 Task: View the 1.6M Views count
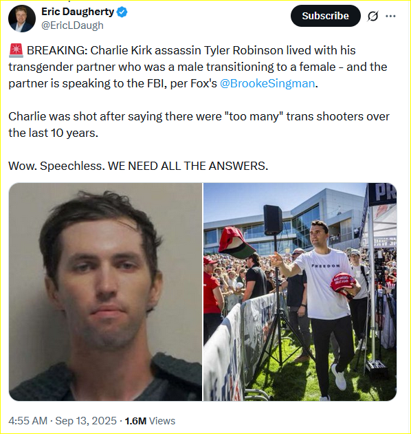tap(150, 421)
